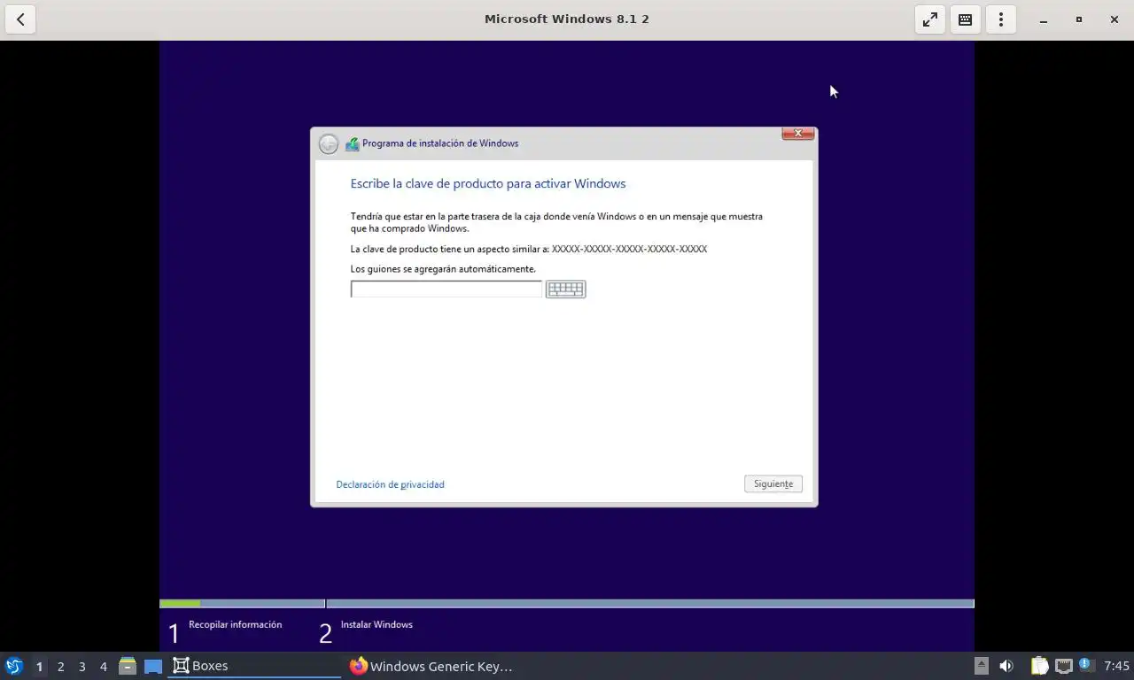Click the Windows setup program icon in titlebar
Screen dimensions: 1134x680
tap(352, 143)
